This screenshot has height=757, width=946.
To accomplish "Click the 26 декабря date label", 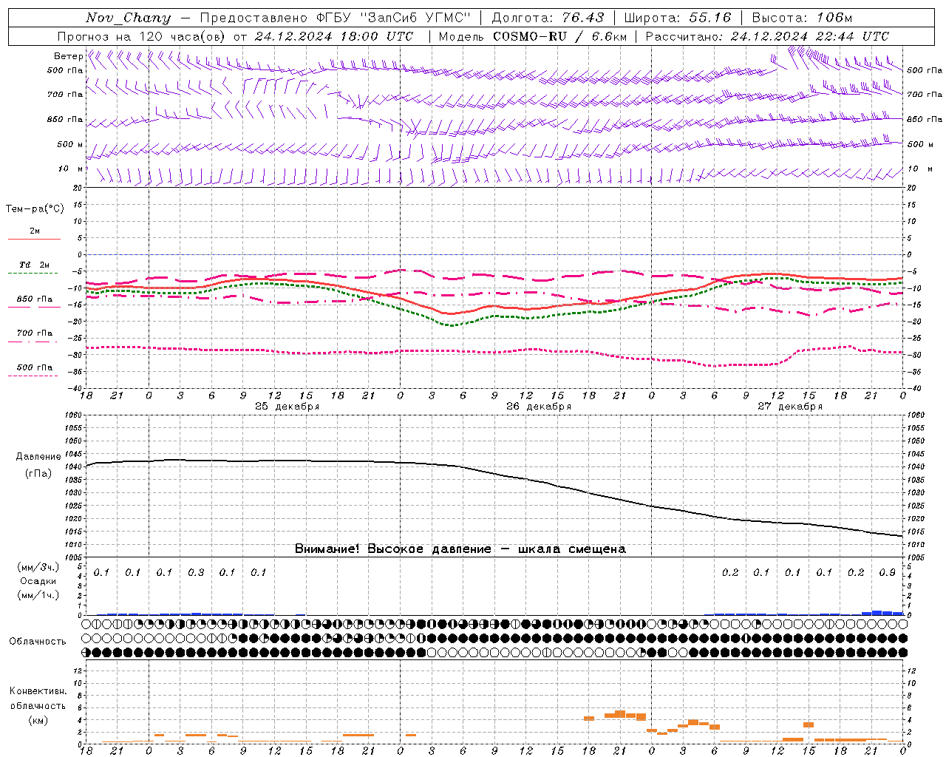I will point(538,407).
